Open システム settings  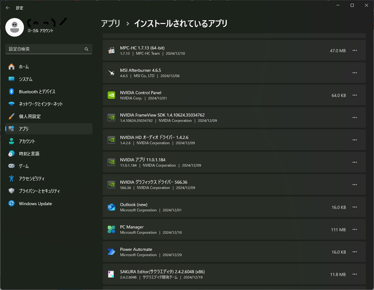(x=49, y=79)
